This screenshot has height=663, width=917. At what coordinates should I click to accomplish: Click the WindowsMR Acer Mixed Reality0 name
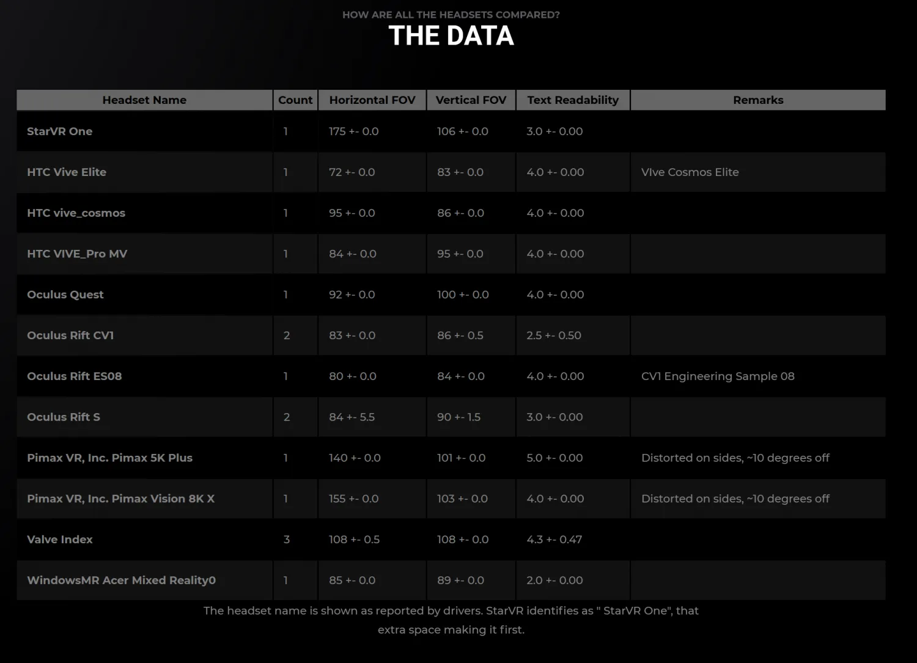click(122, 581)
